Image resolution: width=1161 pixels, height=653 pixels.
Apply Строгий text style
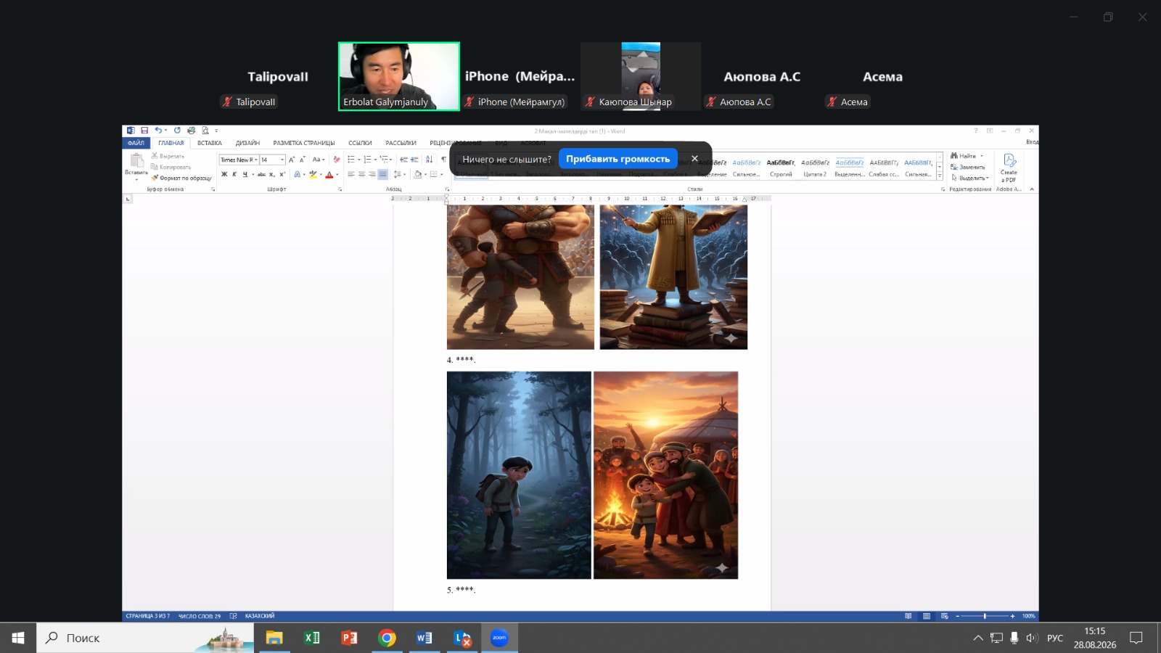tap(781, 168)
